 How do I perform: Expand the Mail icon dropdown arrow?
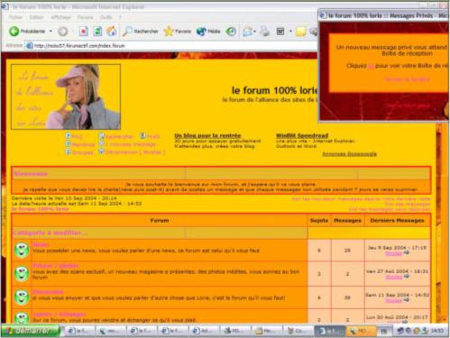click(255, 32)
